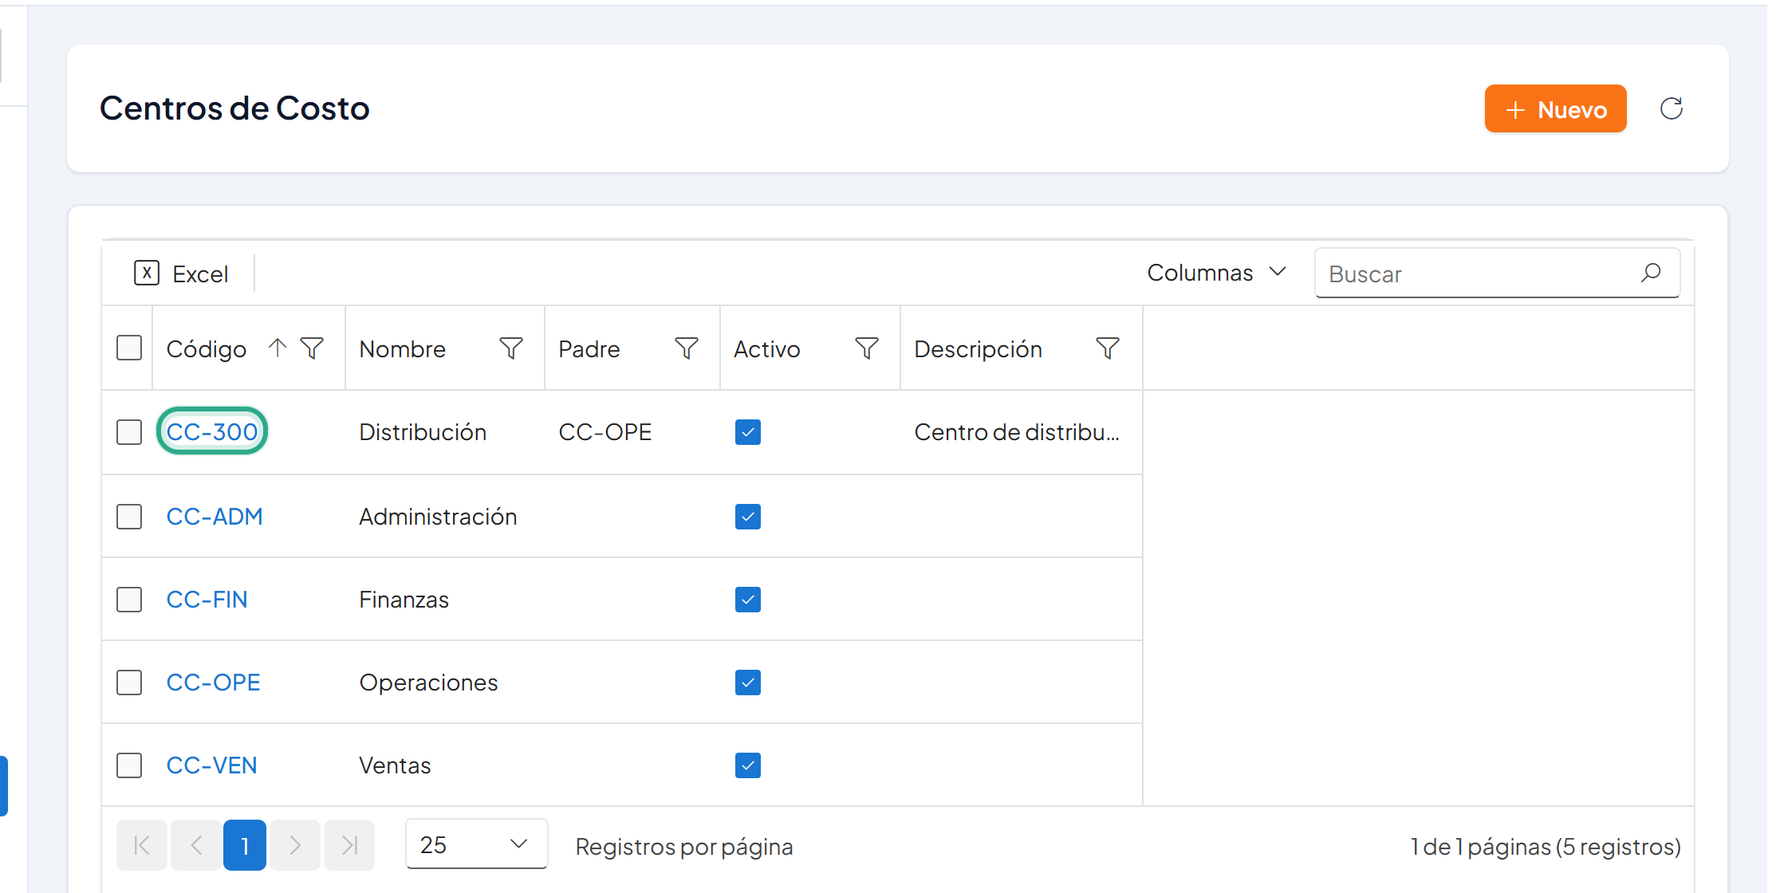Image resolution: width=1780 pixels, height=893 pixels.
Task: Toggle the select-all header checkbox
Action: click(x=129, y=348)
